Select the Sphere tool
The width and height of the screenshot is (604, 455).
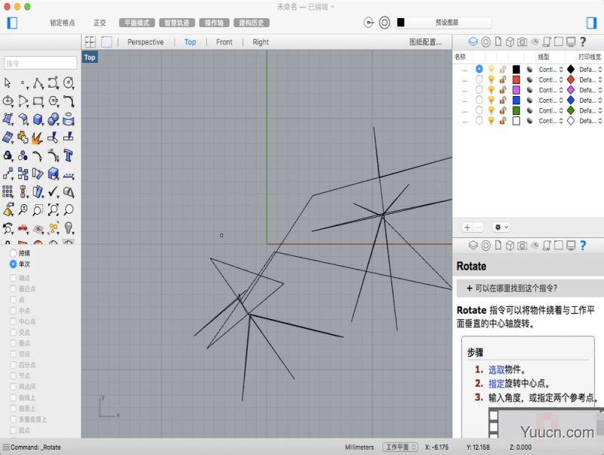52,120
